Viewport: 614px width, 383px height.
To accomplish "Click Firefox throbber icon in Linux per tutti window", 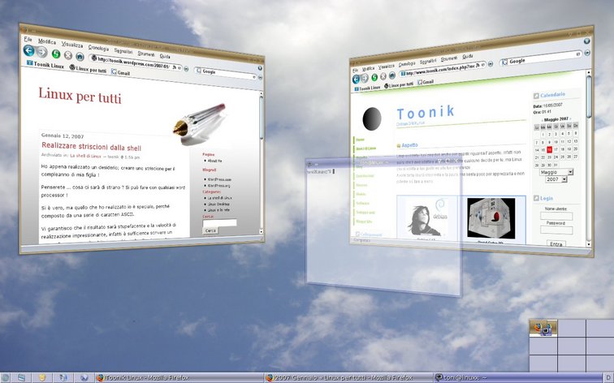I will 260,68.
